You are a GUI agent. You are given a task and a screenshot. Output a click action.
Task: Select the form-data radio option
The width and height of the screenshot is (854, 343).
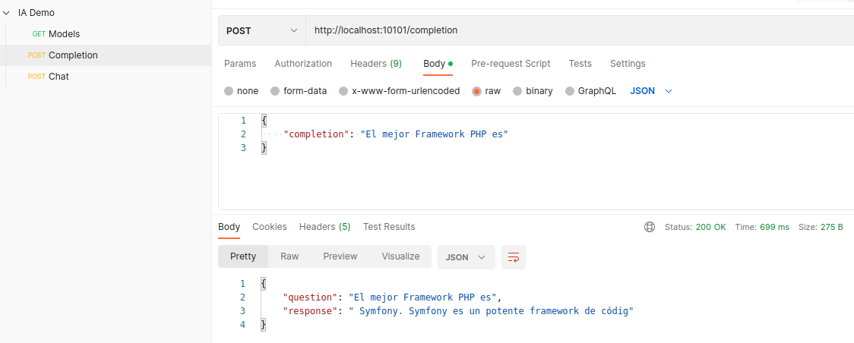275,91
